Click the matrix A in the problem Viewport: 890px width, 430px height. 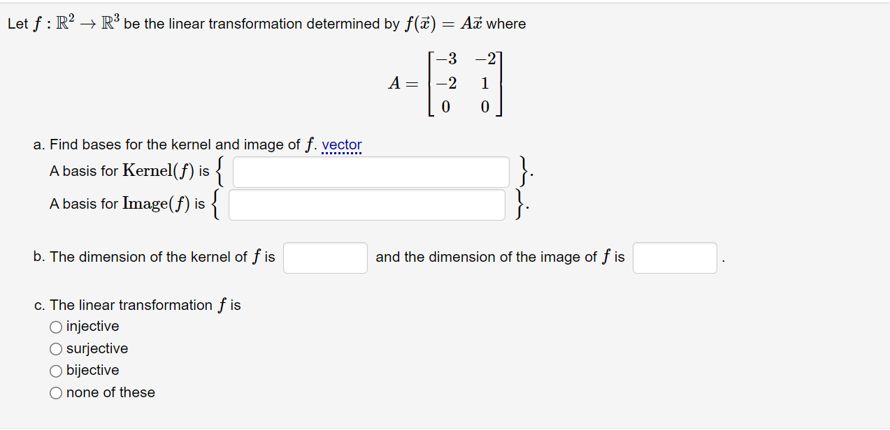(446, 83)
